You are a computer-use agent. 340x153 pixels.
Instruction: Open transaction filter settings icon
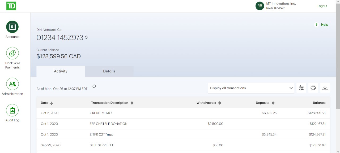pos(301,88)
